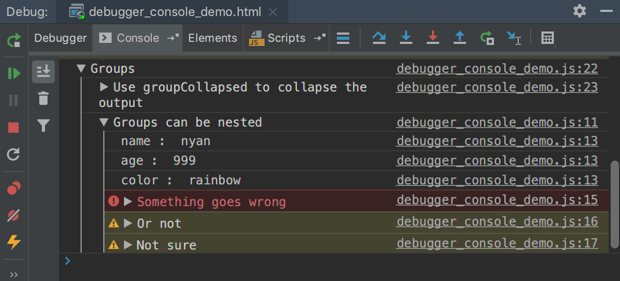Click Force Step Into red arrow
Image resolution: width=620 pixels, height=281 pixels.
(433, 38)
